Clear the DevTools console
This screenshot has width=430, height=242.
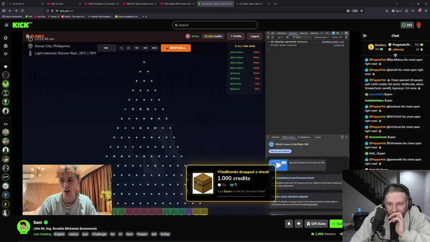click(272, 37)
